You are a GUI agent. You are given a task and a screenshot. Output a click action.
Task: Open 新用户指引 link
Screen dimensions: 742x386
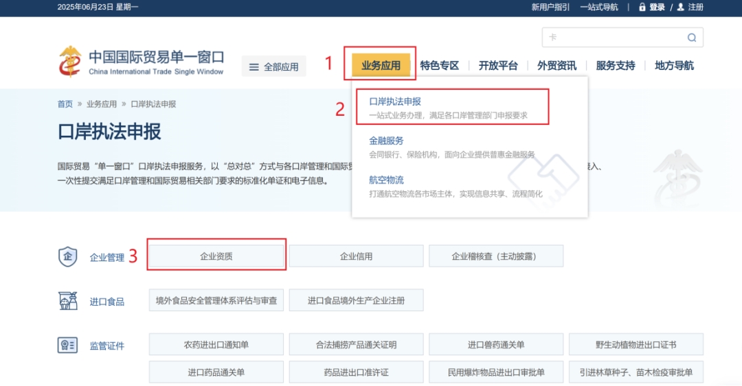(550, 7)
